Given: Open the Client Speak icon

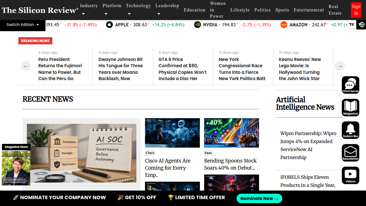Looking at the screenshot, I should [x=351, y=85].
